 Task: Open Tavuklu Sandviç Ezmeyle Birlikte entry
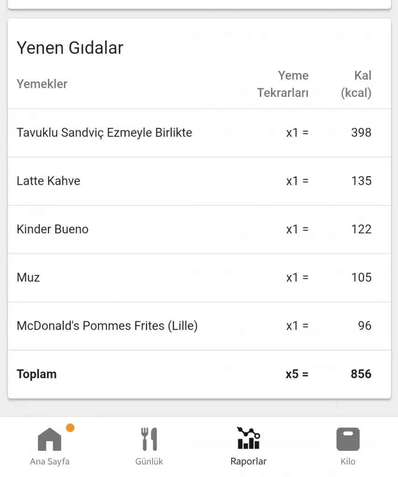tap(104, 133)
